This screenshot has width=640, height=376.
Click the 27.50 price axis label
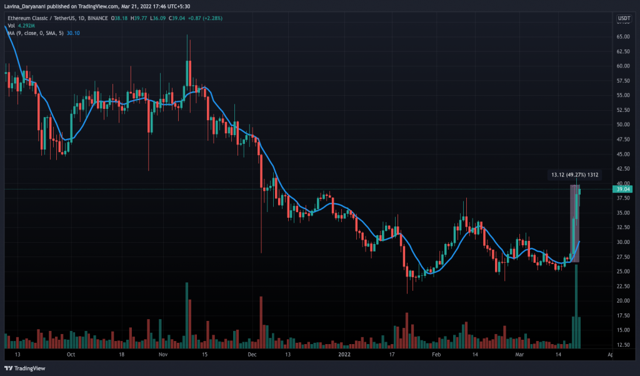coord(623,257)
